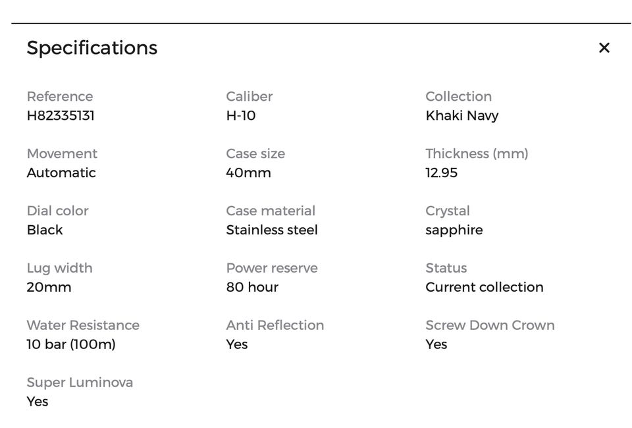Click the Water Resistance label
The width and height of the screenshot is (632, 428).
pos(83,325)
